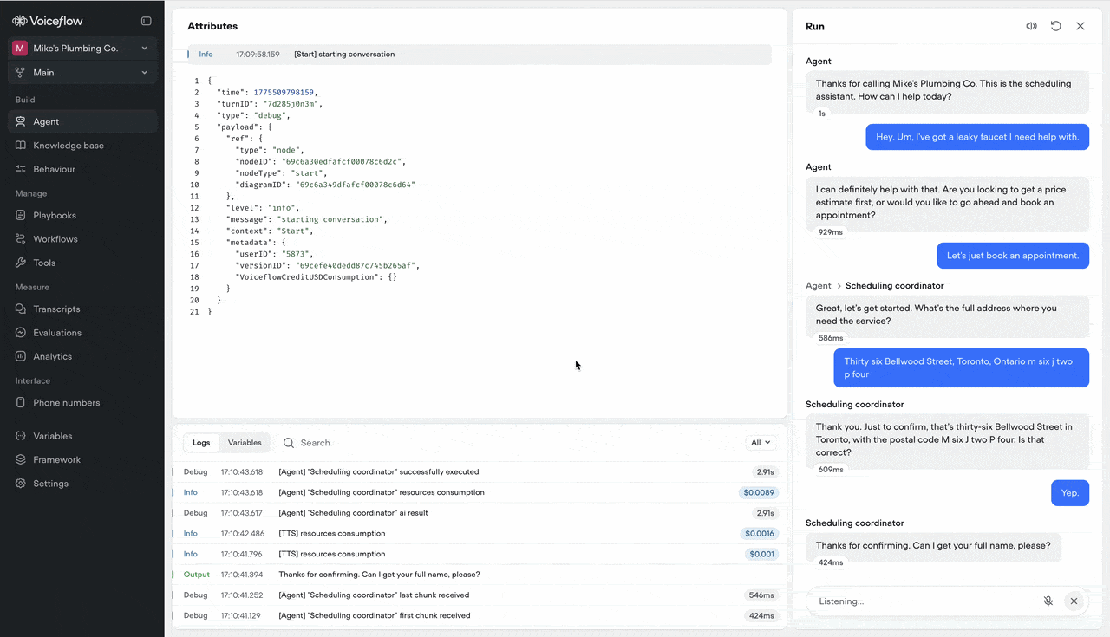The height and width of the screenshot is (637, 1110).
Task: Open Behaviour settings
Action: [x=82, y=169]
